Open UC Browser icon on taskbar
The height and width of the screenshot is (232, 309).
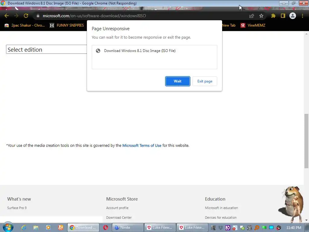tap(60, 227)
